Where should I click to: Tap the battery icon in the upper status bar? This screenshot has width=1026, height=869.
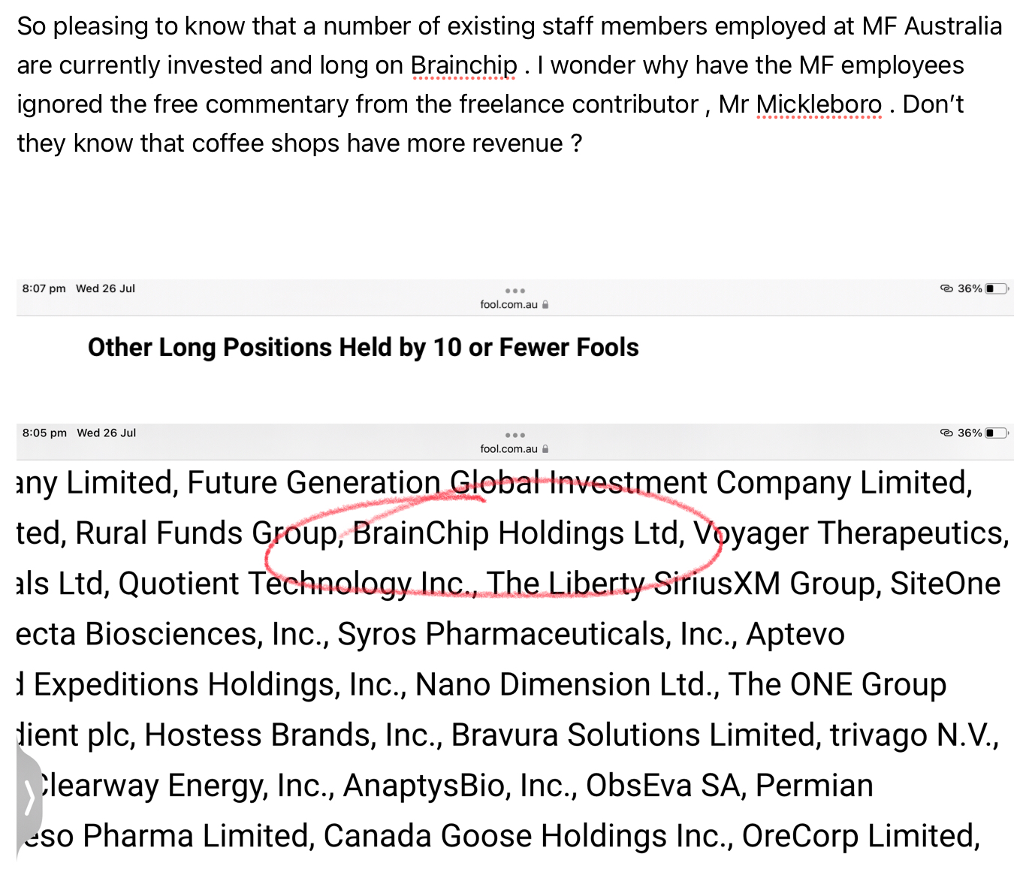tap(997, 288)
